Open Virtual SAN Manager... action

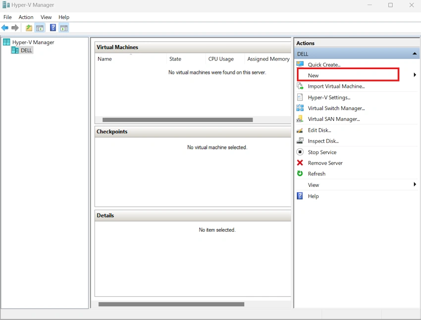point(334,119)
